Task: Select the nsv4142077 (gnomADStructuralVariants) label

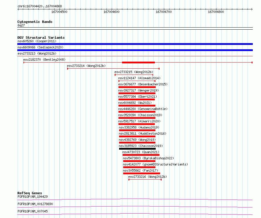Action: (x=155, y=164)
